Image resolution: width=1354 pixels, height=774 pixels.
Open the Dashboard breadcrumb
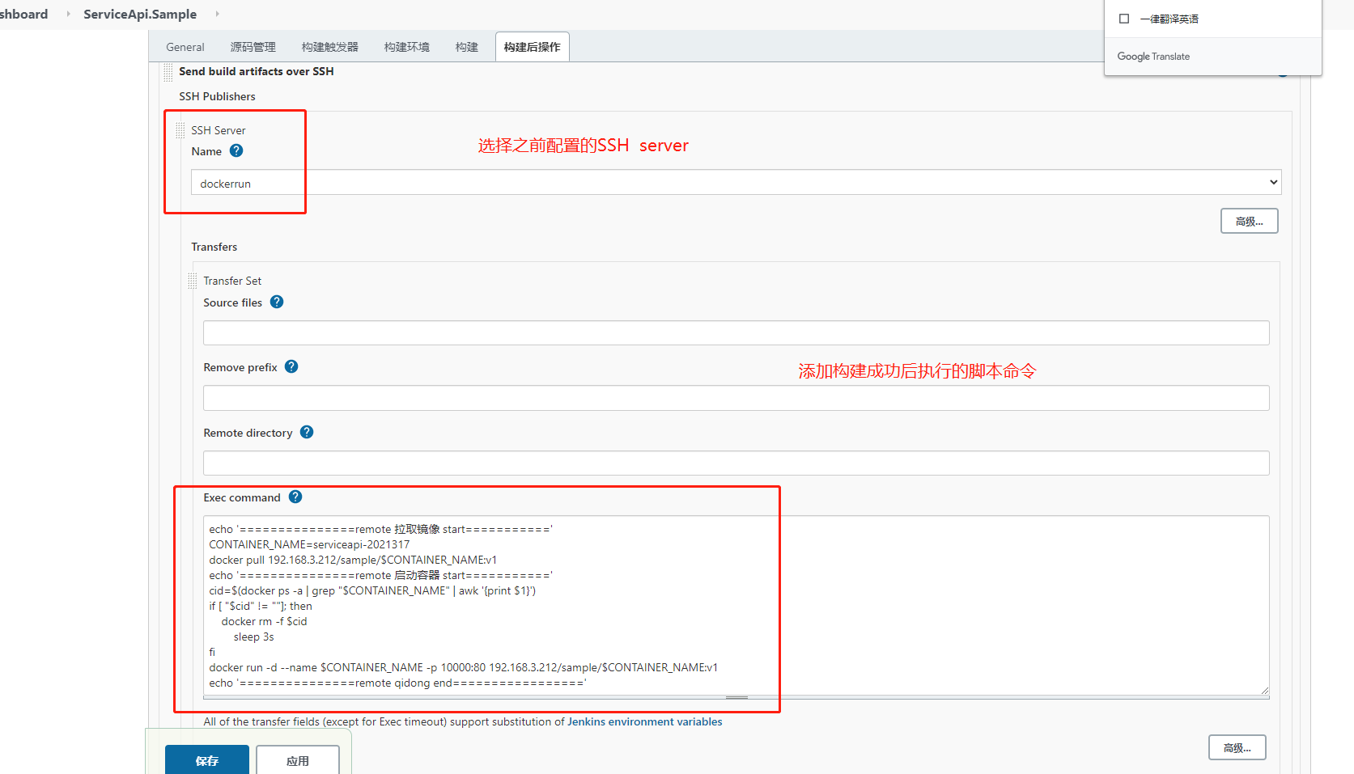click(x=24, y=14)
